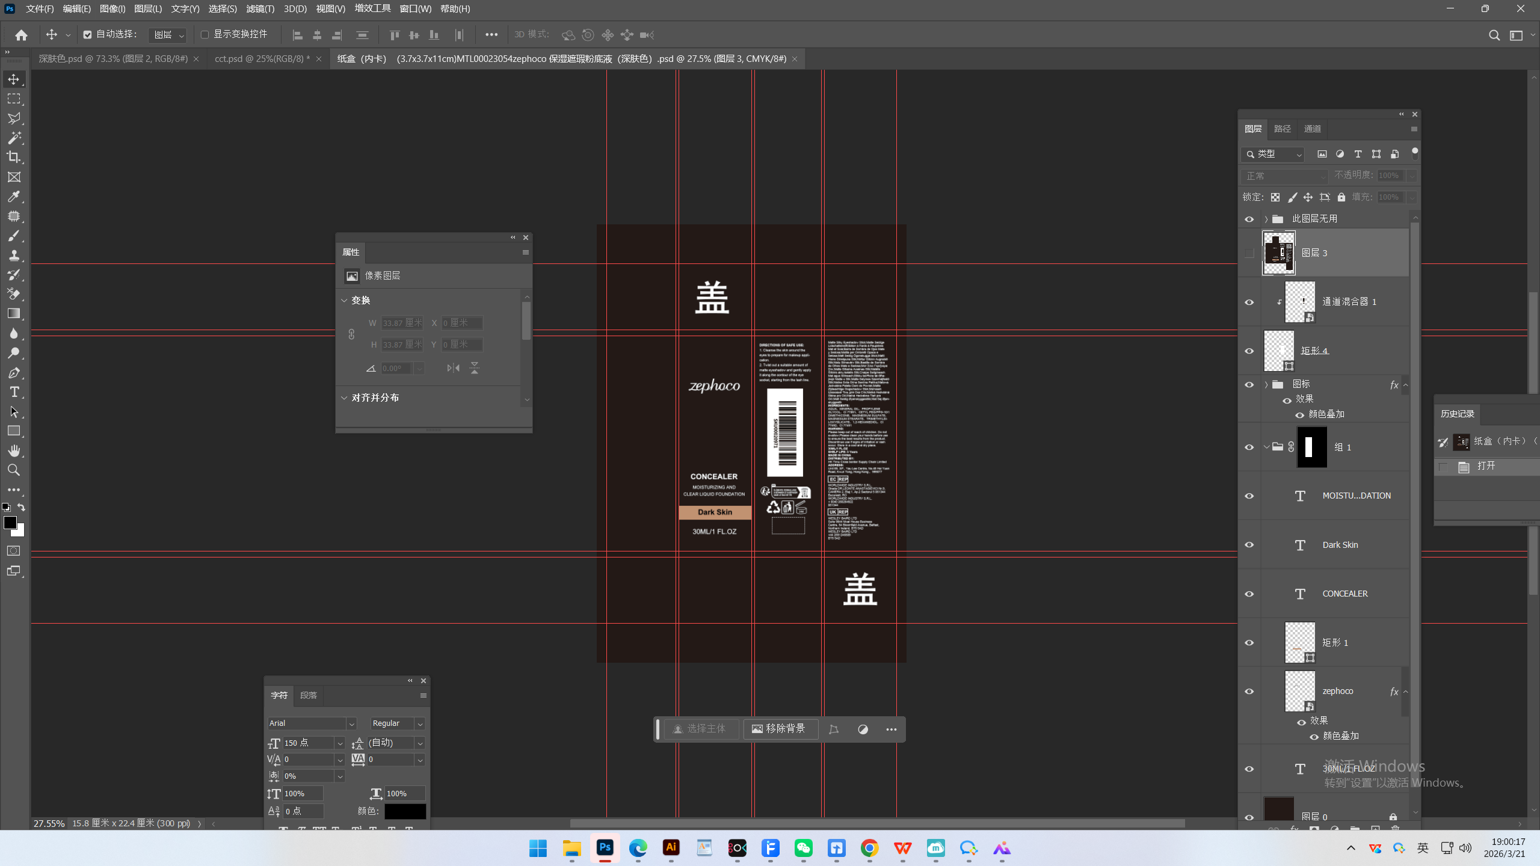Toggle the 自动选择 checkbox

tap(87, 35)
